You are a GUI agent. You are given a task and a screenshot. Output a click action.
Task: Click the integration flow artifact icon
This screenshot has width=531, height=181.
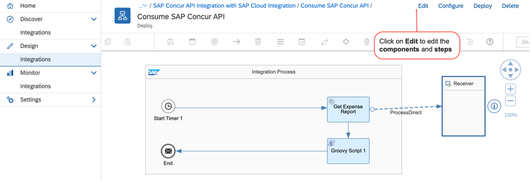[x=123, y=16]
